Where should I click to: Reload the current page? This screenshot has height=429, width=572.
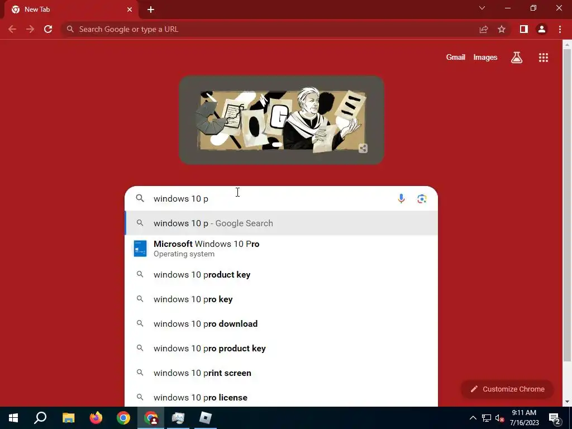pyautogui.click(x=48, y=29)
